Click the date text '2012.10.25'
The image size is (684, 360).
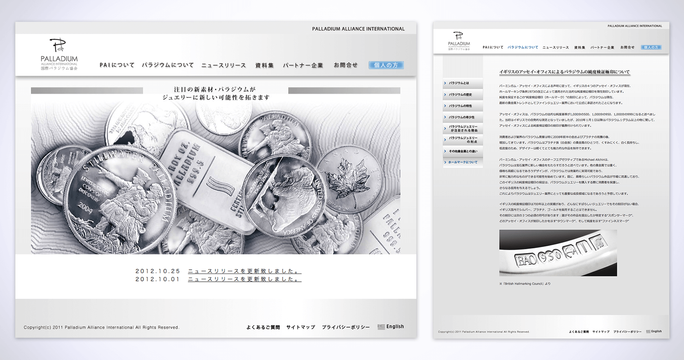pyautogui.click(x=158, y=271)
